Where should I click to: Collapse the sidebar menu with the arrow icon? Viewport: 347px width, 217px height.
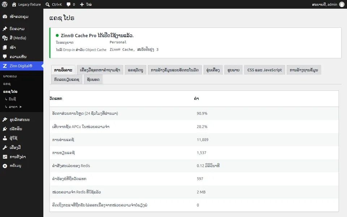pos(5,166)
